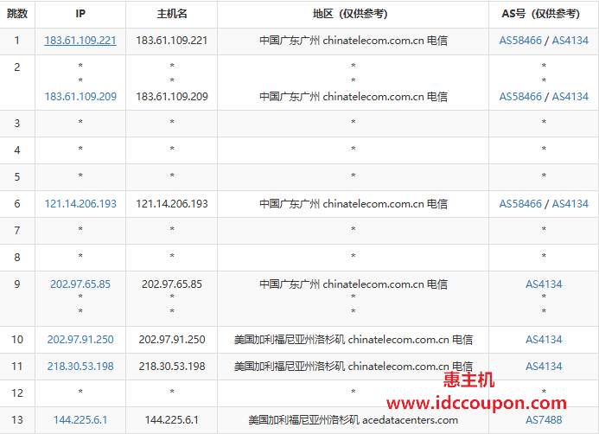Select hop number 7 cell
This screenshot has height=434, width=599.
tap(17, 231)
